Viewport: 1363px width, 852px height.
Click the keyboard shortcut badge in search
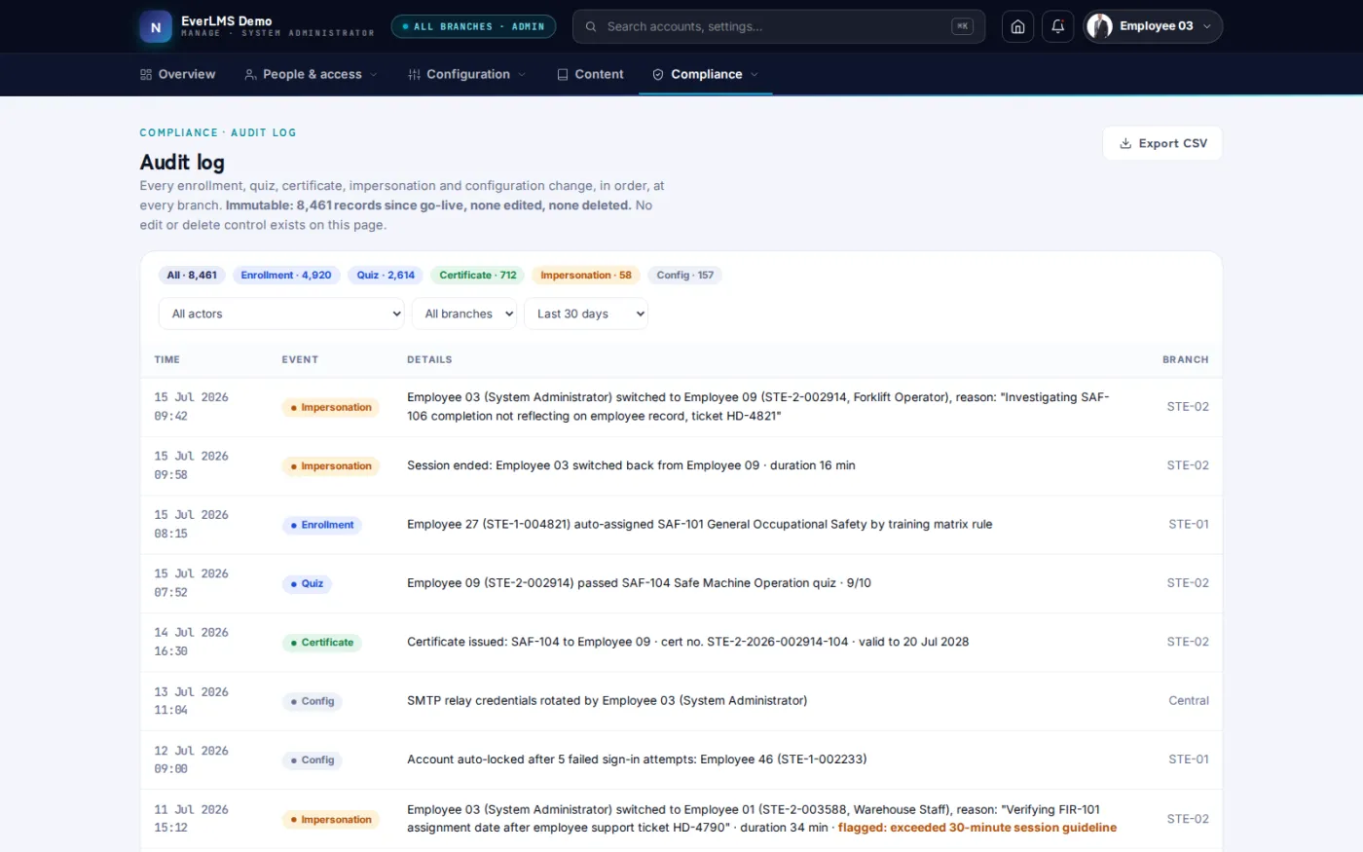pos(962,26)
